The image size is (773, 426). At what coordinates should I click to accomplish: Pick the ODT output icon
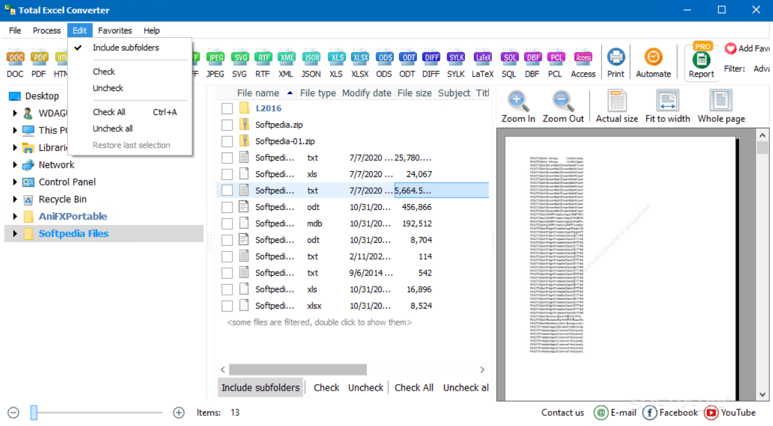407,63
